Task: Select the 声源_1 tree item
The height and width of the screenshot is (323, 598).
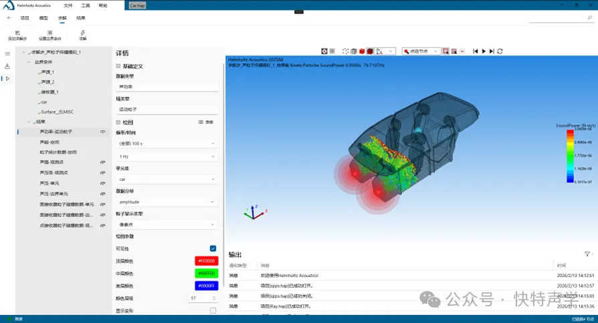Action: [x=47, y=72]
